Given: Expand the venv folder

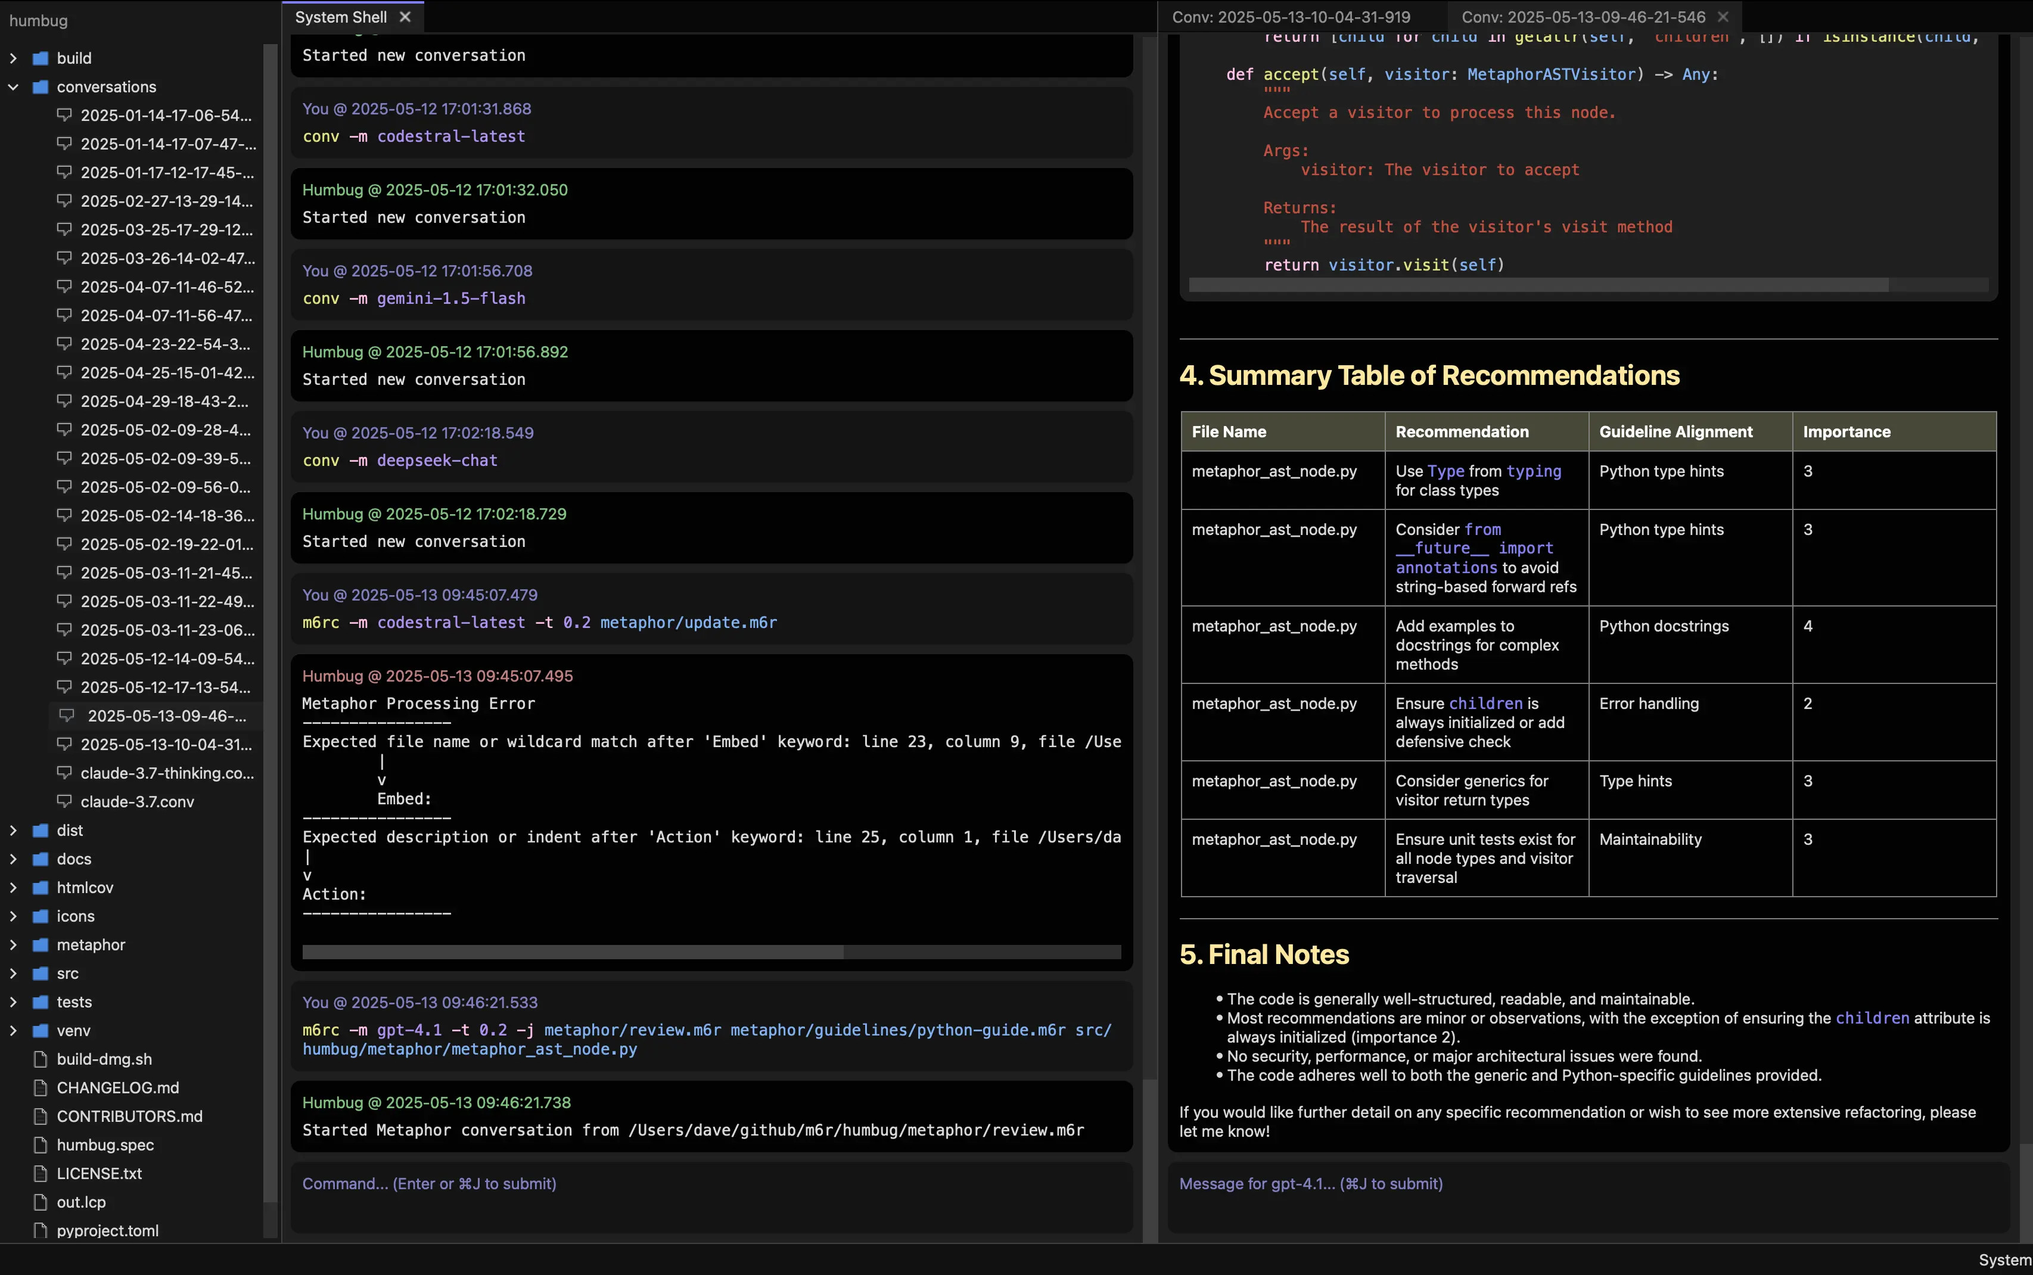Looking at the screenshot, I should tap(13, 1031).
